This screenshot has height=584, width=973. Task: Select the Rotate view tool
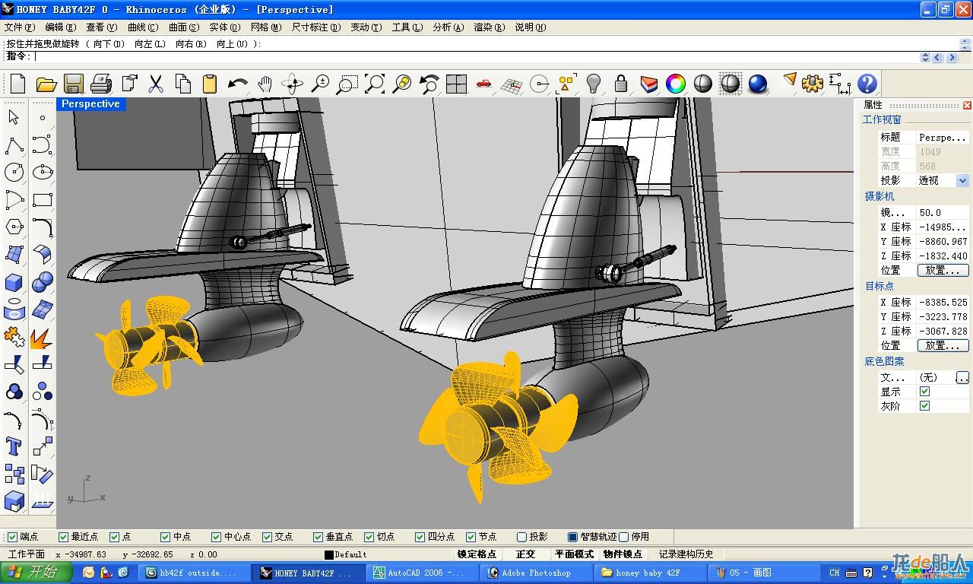tap(292, 84)
